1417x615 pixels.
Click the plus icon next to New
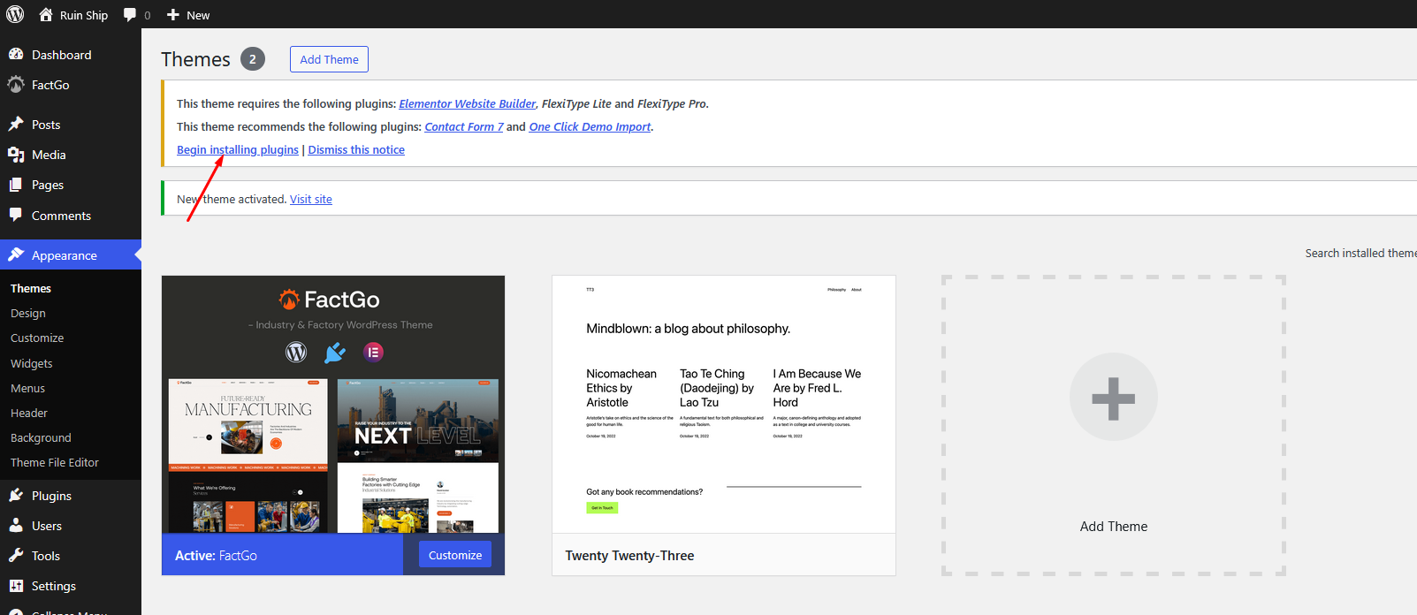(173, 15)
